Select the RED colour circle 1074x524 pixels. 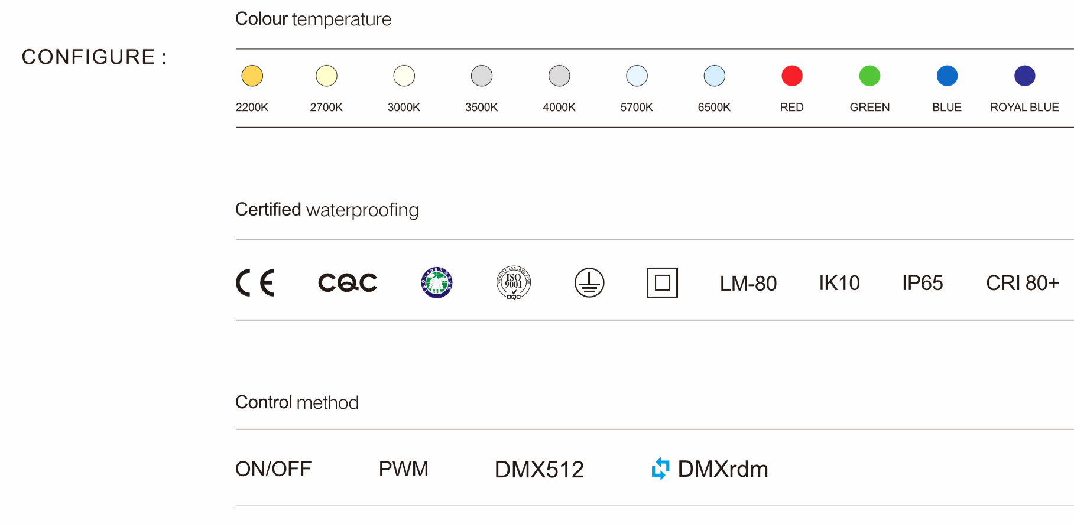(x=792, y=76)
